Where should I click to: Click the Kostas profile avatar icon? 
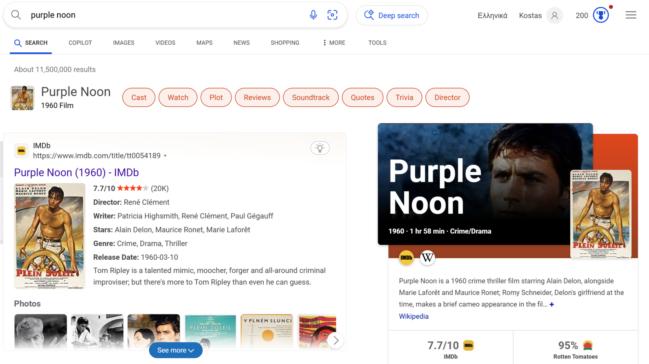pyautogui.click(x=554, y=15)
